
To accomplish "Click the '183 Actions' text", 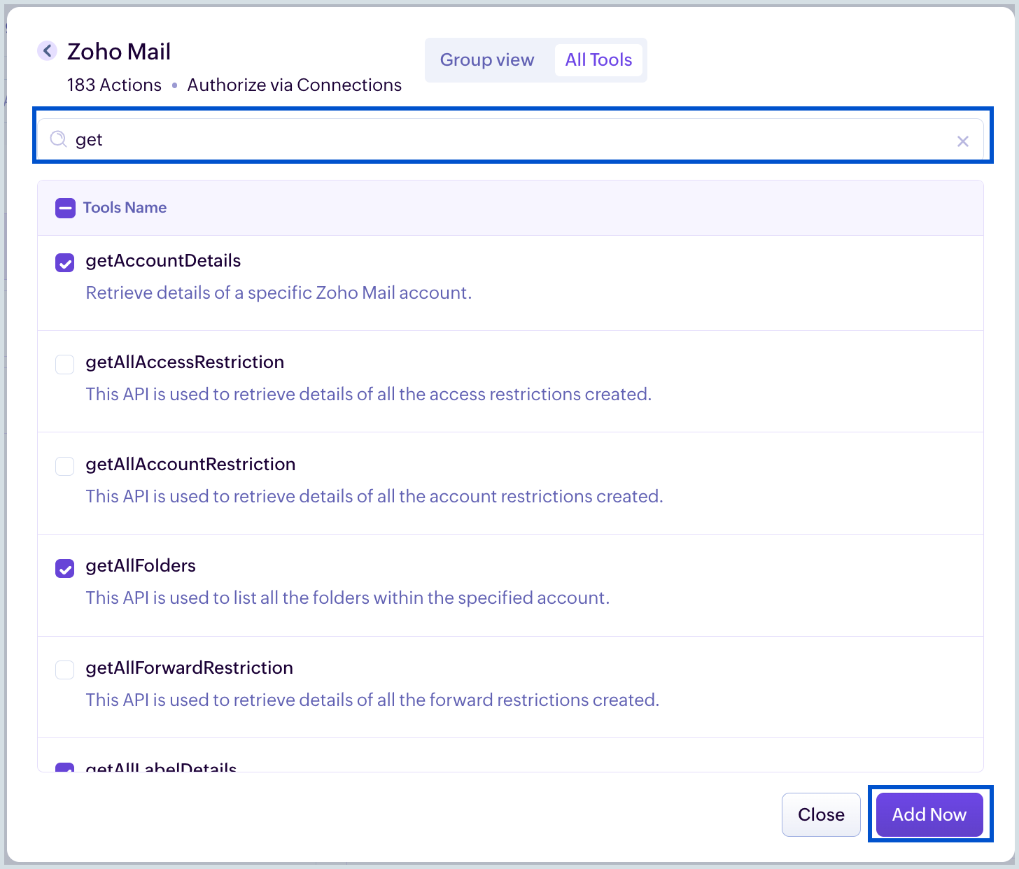I will (114, 85).
